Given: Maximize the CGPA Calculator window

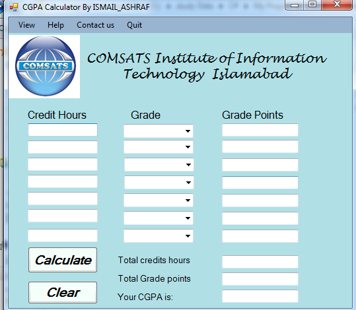Looking at the screenshot, I should tap(312, 5).
